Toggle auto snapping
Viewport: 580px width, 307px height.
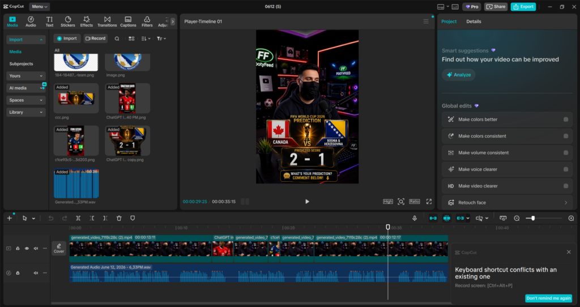click(x=447, y=218)
